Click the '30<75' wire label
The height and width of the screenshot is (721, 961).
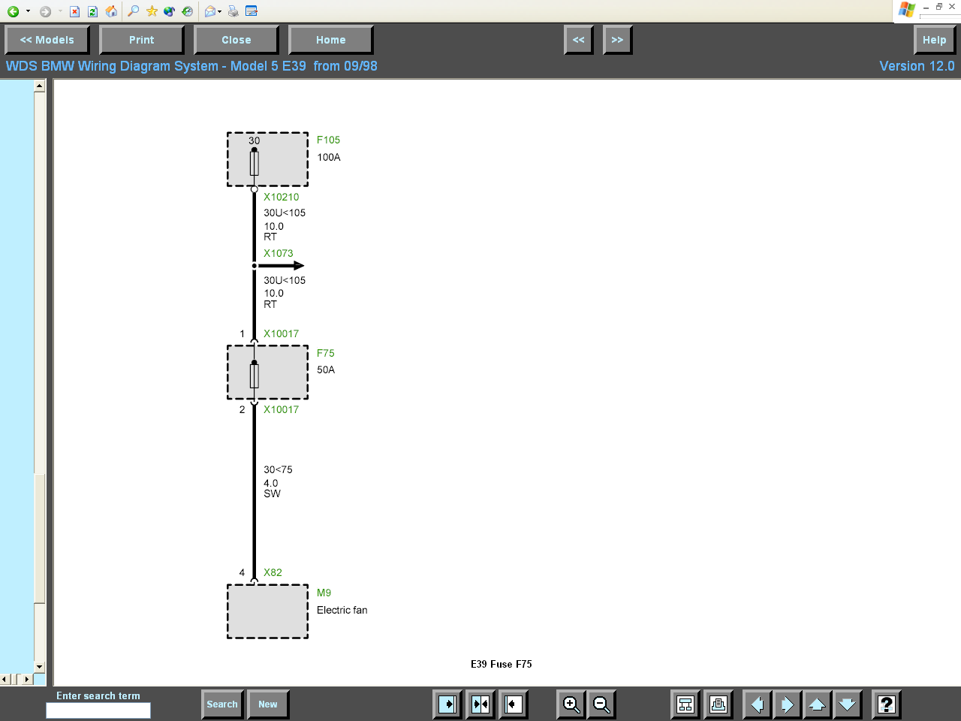(278, 469)
